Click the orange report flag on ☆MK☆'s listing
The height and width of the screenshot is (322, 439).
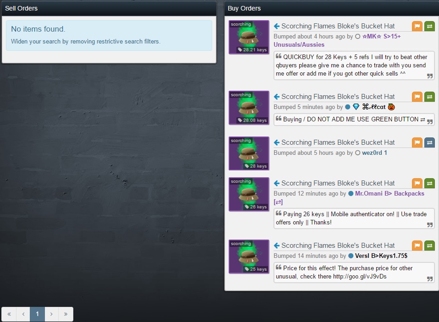417,26
